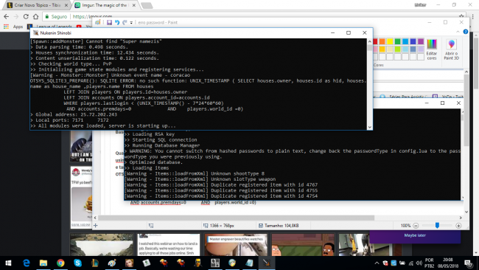Click the Redo arrow in Paint's title bar

pyautogui.click(x=125, y=22)
